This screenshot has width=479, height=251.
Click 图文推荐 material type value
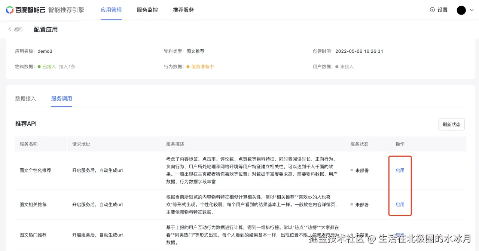[x=195, y=51]
